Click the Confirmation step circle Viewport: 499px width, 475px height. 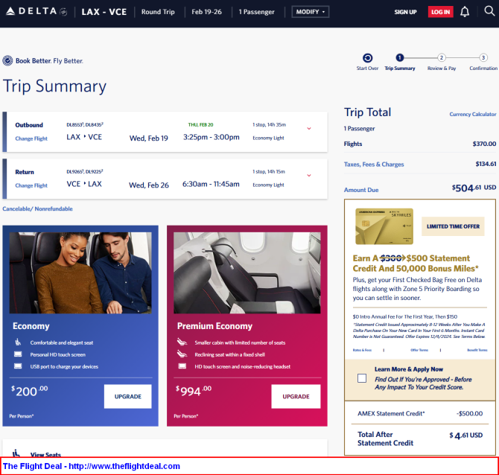[483, 57]
